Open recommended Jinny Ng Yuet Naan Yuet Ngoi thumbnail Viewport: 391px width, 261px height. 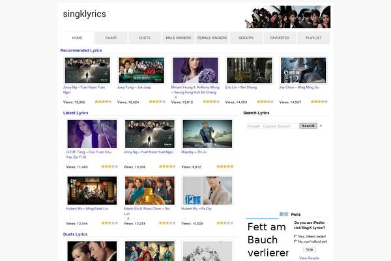(x=87, y=70)
